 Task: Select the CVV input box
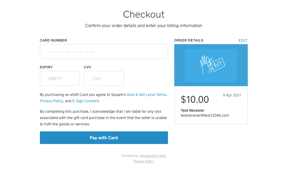pos(104,78)
